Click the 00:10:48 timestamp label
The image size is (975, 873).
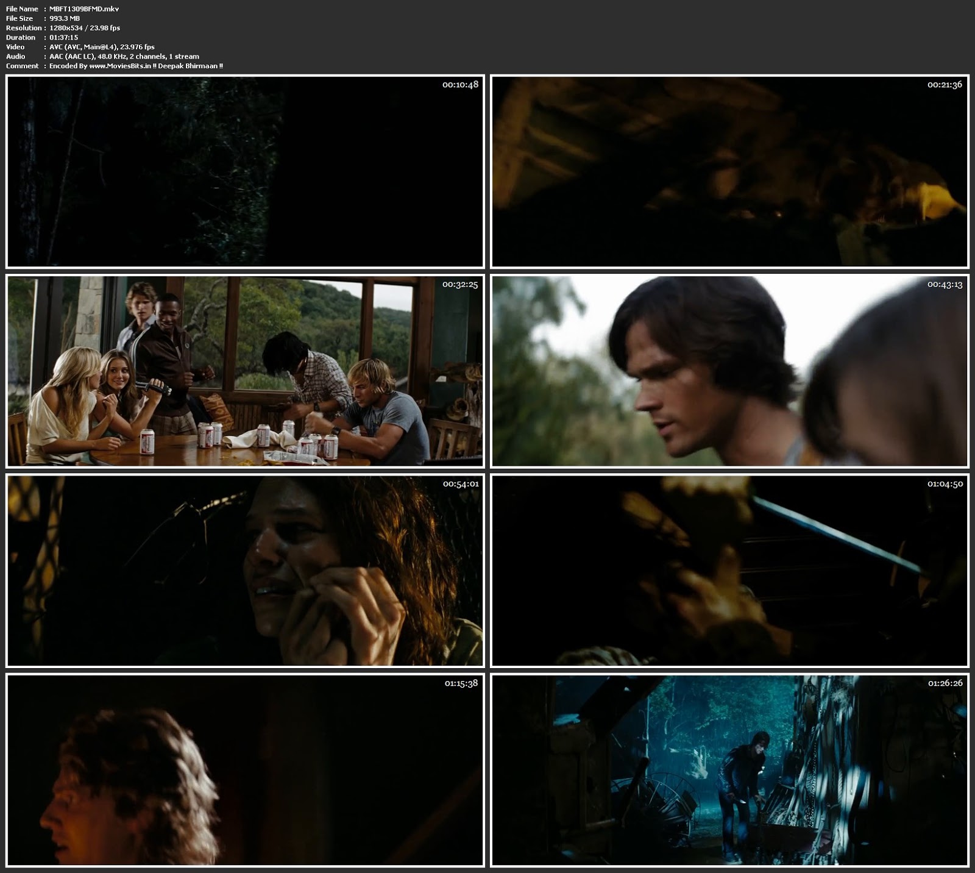[x=460, y=85]
